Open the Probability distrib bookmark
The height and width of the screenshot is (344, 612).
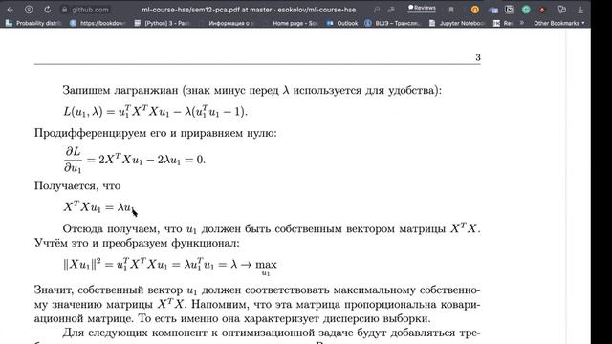(x=33, y=23)
